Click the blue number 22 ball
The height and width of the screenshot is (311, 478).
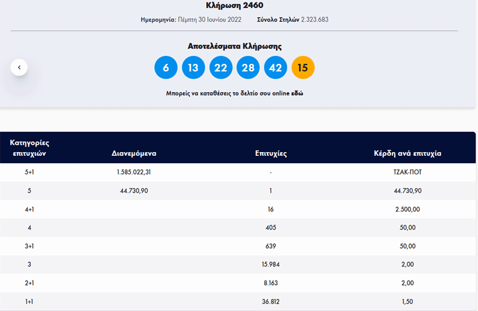tap(220, 68)
